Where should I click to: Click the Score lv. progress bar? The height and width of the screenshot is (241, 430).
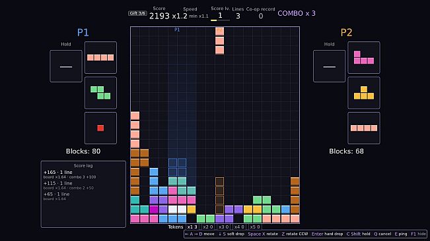[220, 20]
